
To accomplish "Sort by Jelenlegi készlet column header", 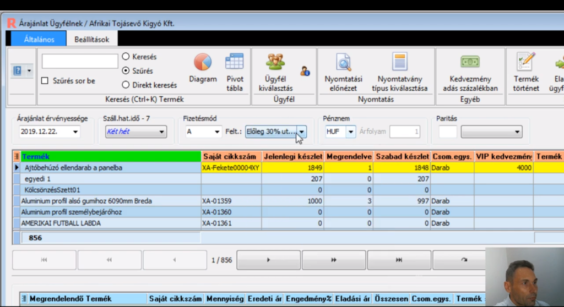I will tap(293, 157).
